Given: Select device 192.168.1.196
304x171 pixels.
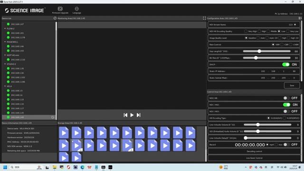Looking at the screenshot, I should tap(18, 82).
